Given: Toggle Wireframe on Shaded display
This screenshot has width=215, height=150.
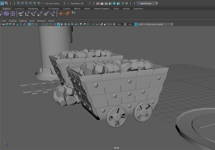Looking at the screenshot, I should (65, 24).
